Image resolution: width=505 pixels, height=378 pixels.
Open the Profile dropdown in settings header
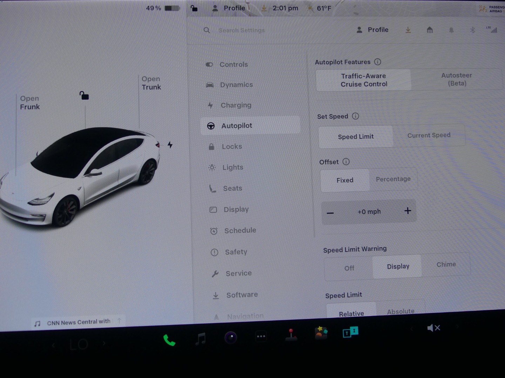tap(372, 30)
